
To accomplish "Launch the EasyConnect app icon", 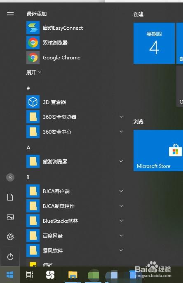I will point(33,28).
